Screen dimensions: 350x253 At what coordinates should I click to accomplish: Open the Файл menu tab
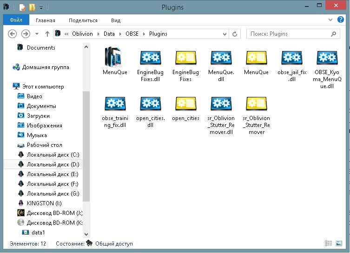coord(16,20)
